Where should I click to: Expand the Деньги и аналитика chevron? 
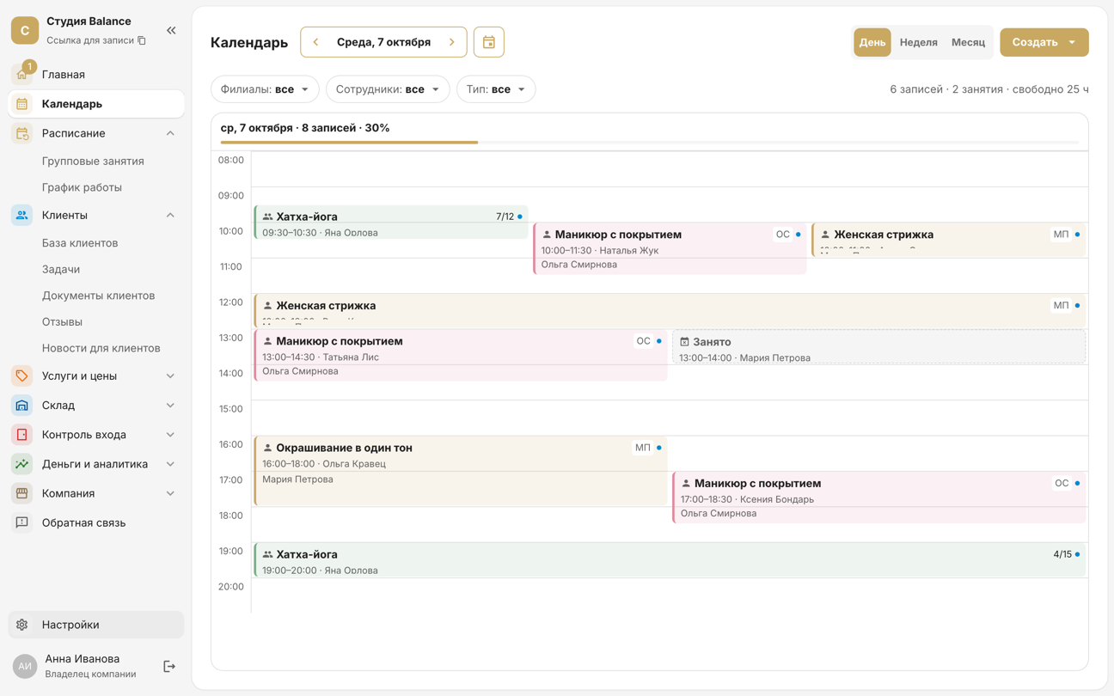pyautogui.click(x=170, y=464)
